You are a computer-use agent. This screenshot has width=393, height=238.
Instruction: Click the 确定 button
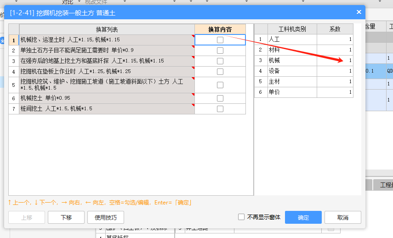[x=303, y=217]
